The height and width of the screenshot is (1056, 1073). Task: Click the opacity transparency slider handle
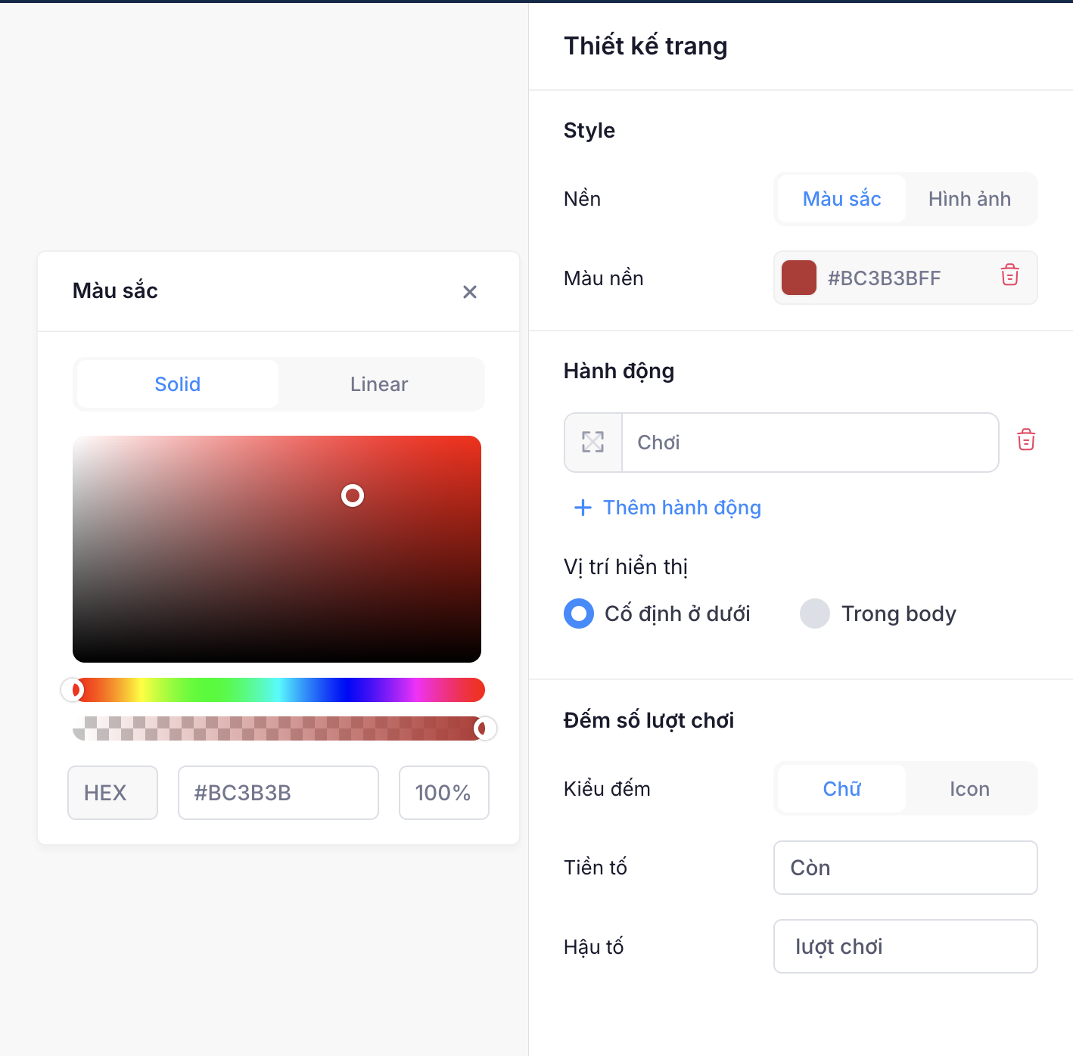(485, 728)
